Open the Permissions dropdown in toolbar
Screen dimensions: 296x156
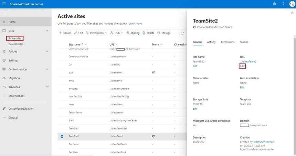[x=96, y=33]
